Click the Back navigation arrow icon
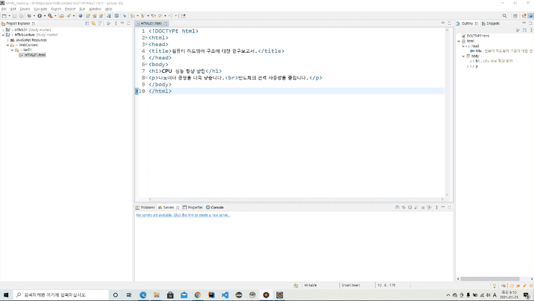Image resolution: width=534 pixels, height=301 pixels. pyautogui.click(x=160, y=16)
